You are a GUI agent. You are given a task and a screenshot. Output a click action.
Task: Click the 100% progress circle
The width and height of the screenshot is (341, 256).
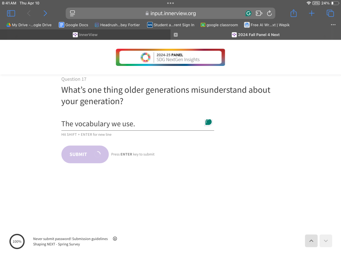pos(17,242)
